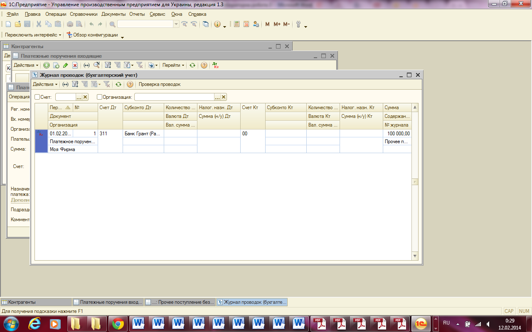Click the Redo arrow icon
Viewport: 532px width, 332px height.
(x=100, y=24)
